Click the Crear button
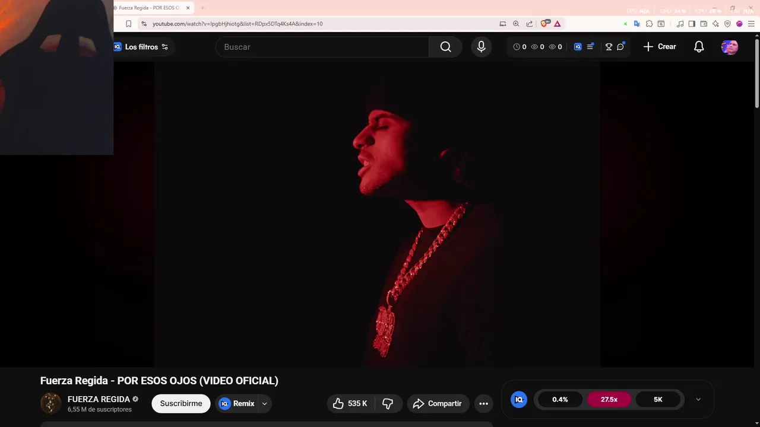The height and width of the screenshot is (427, 760). [660, 47]
